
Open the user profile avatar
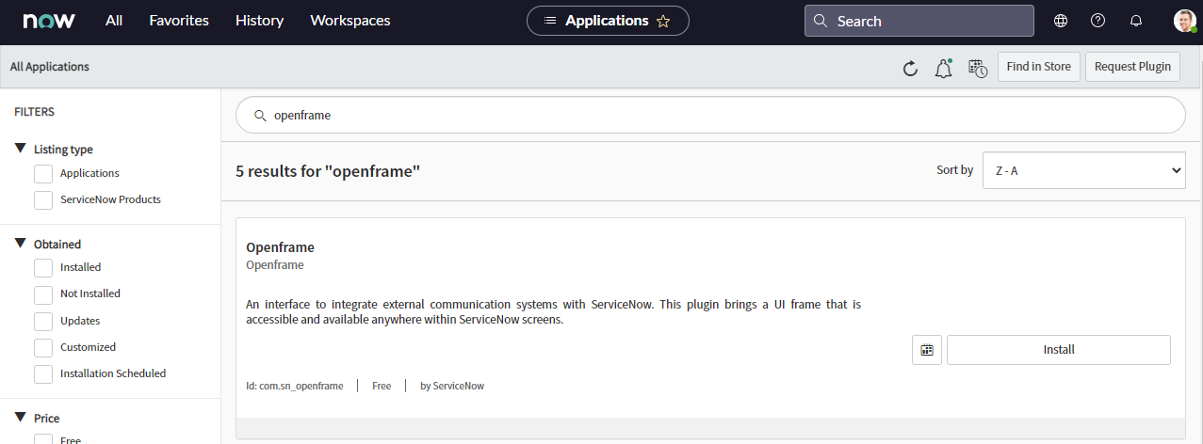(1184, 21)
